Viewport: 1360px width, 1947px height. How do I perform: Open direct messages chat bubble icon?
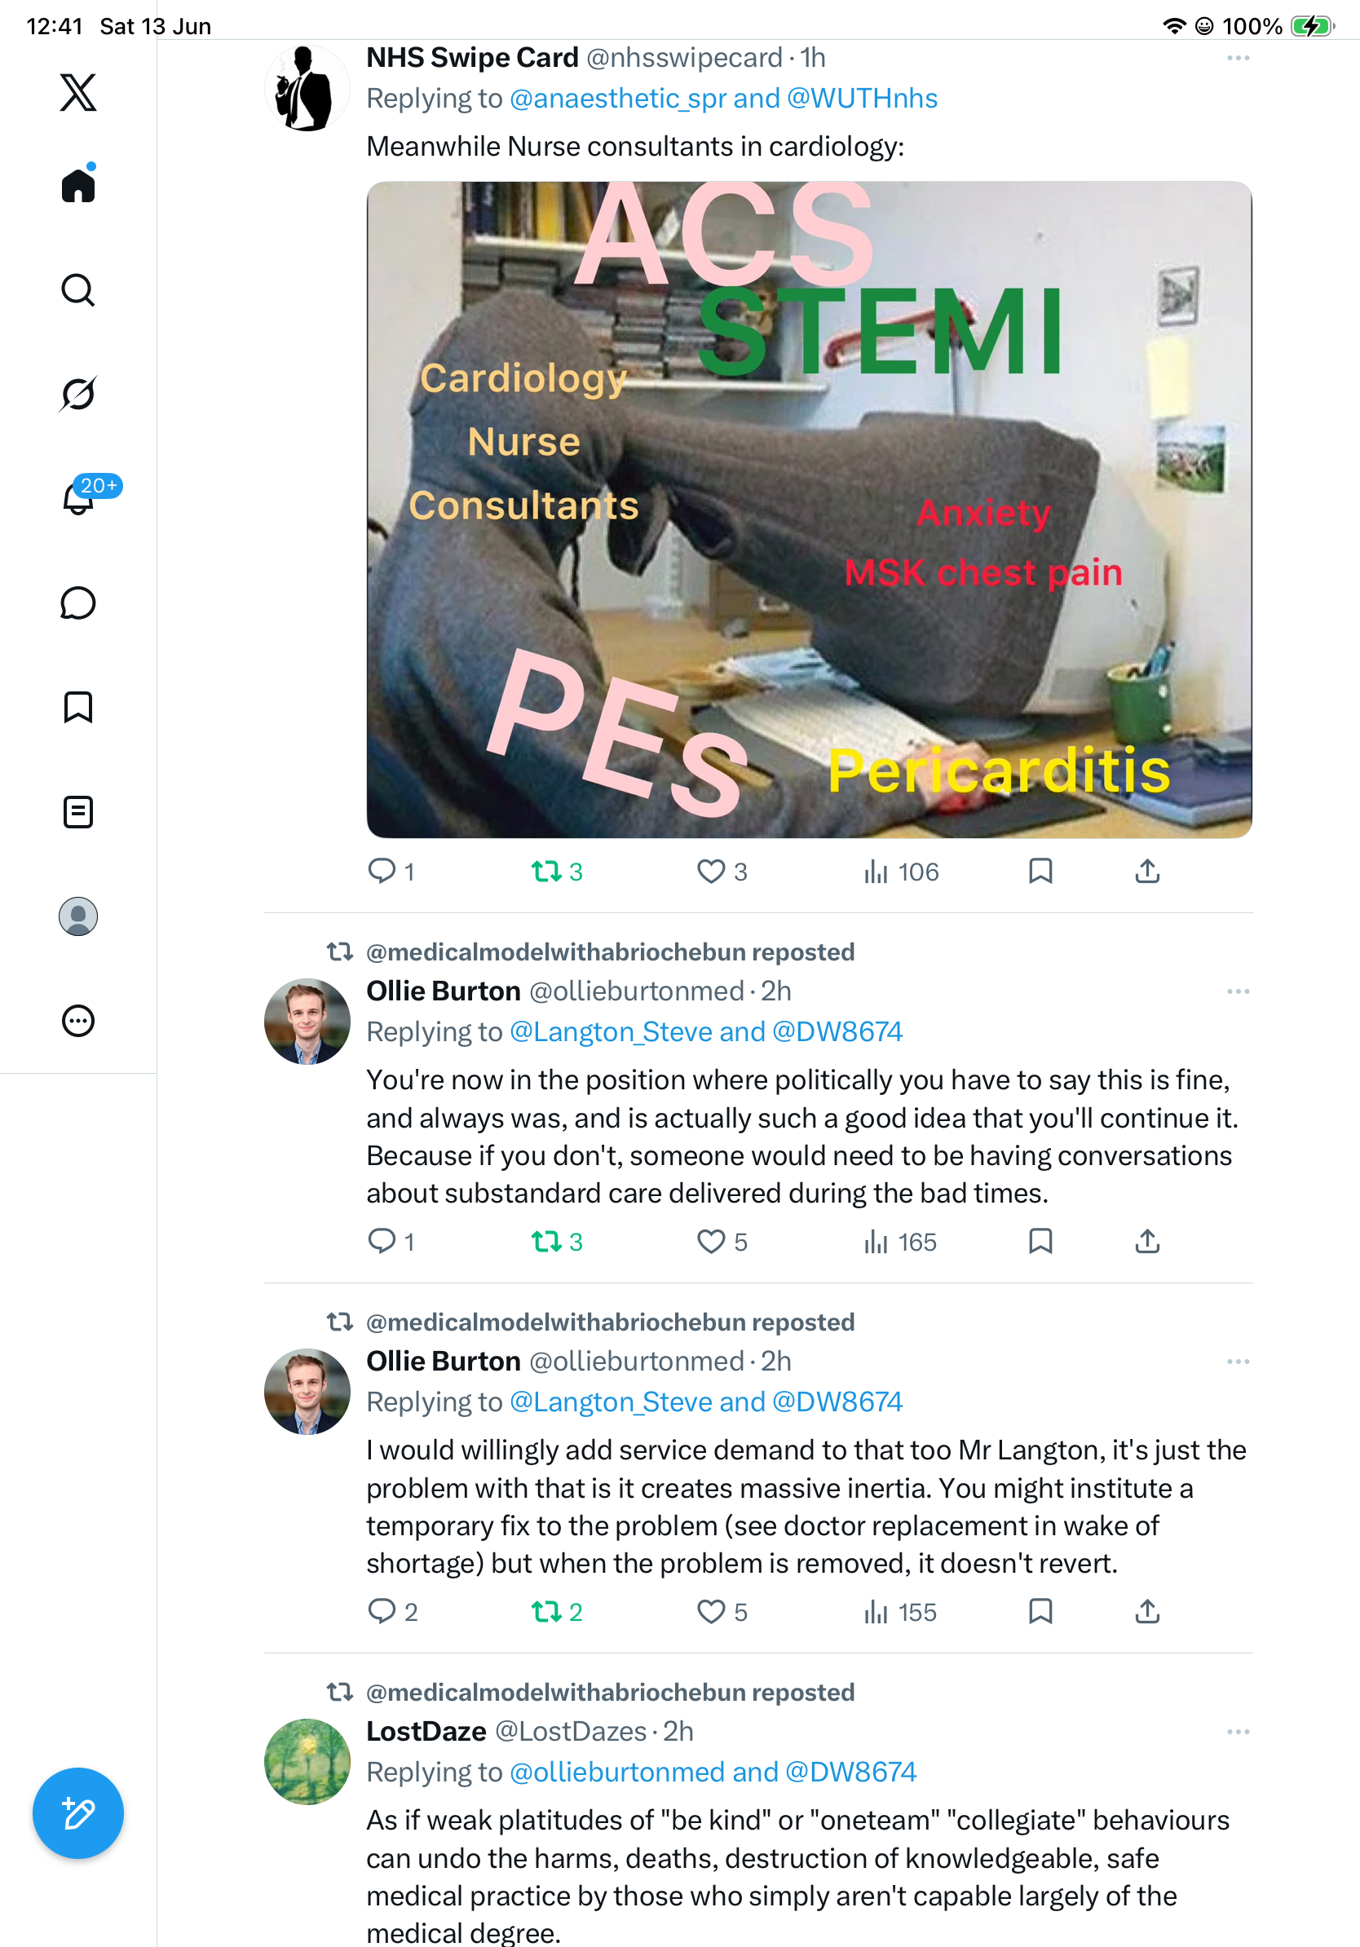(78, 603)
